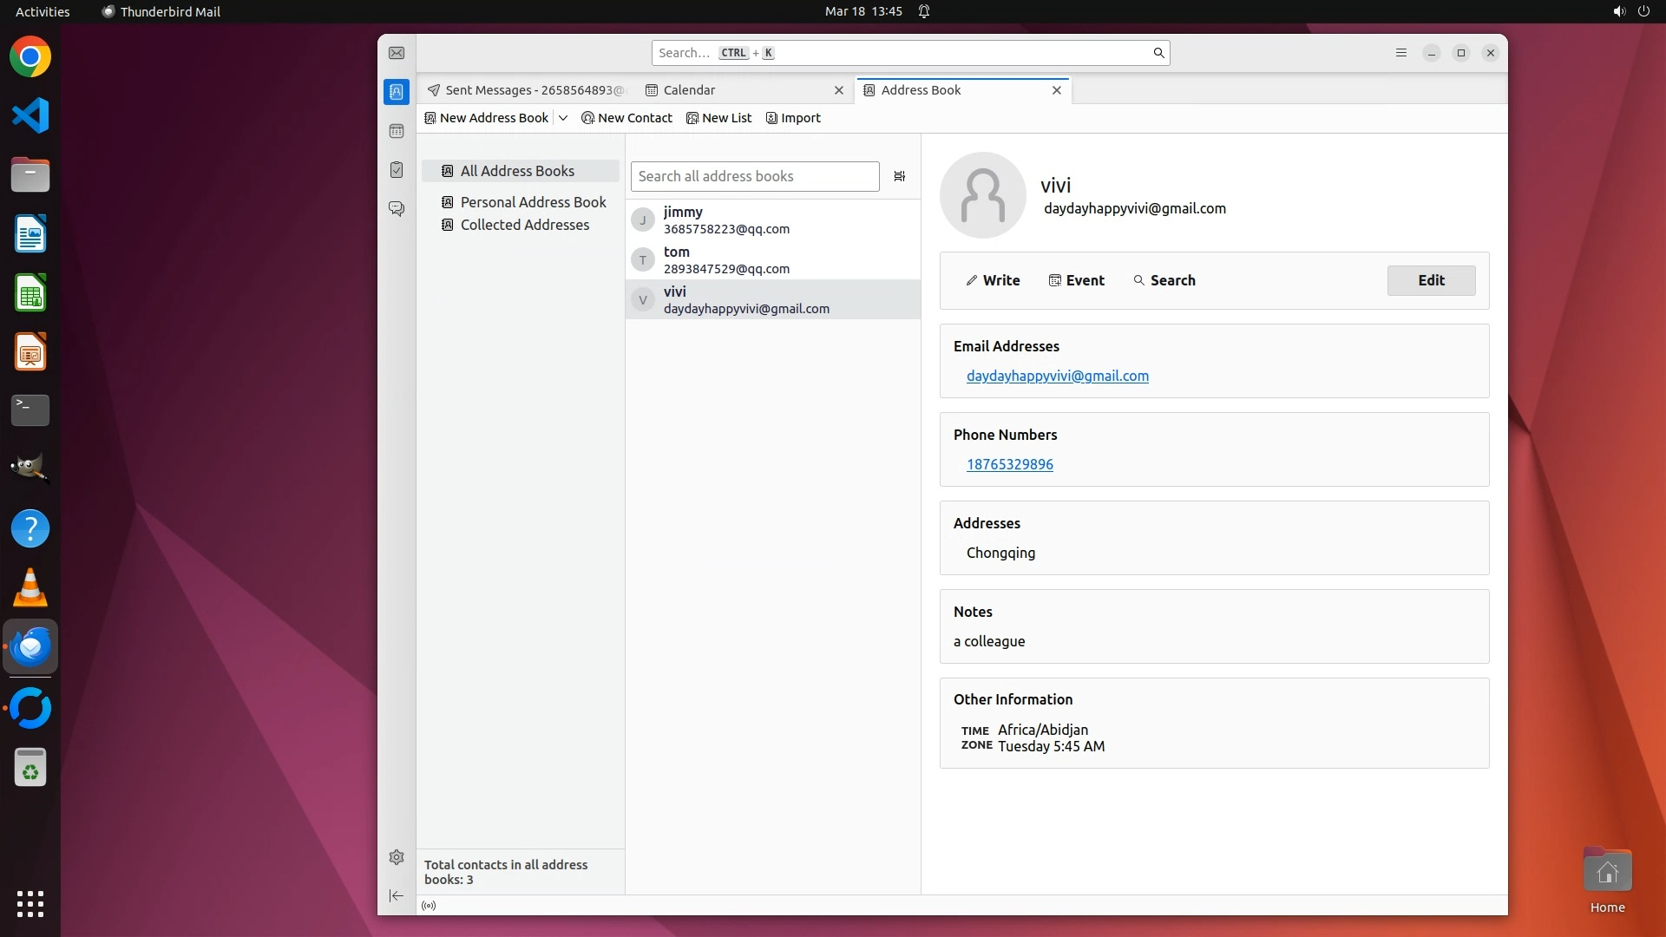Expand New Address Book dropdown arrow

tap(563, 118)
